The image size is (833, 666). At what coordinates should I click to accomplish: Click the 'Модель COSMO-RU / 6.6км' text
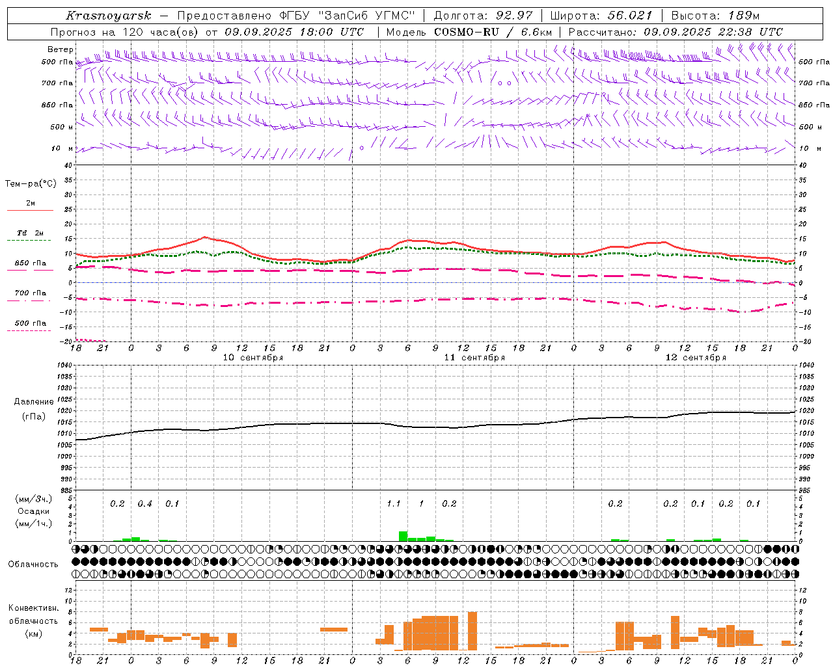coord(469,32)
